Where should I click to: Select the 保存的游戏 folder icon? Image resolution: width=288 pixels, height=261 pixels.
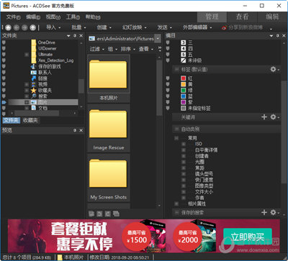tap(34, 66)
